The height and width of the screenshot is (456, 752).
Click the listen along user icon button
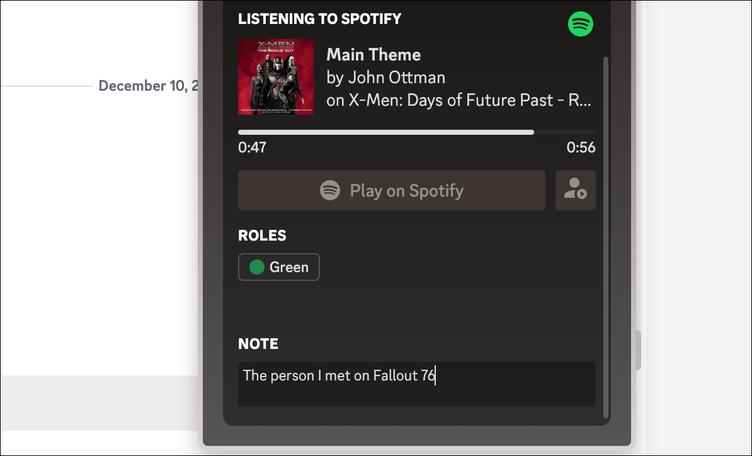pyautogui.click(x=575, y=190)
